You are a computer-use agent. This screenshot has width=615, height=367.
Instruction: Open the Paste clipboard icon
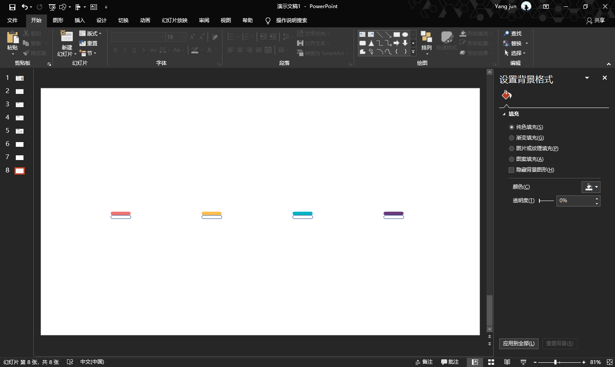[12, 38]
